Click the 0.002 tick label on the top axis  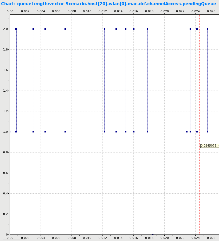pyautogui.click(x=25, y=11)
